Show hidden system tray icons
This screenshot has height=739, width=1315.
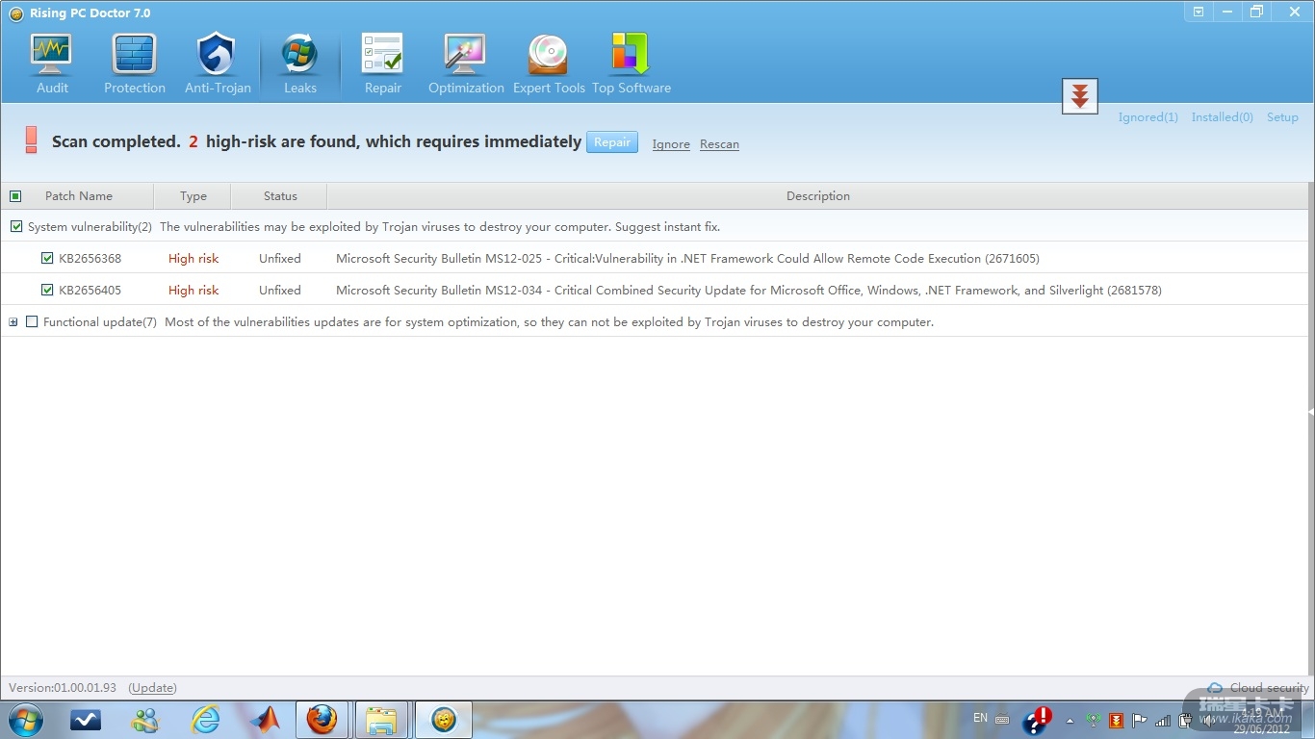[1070, 720]
